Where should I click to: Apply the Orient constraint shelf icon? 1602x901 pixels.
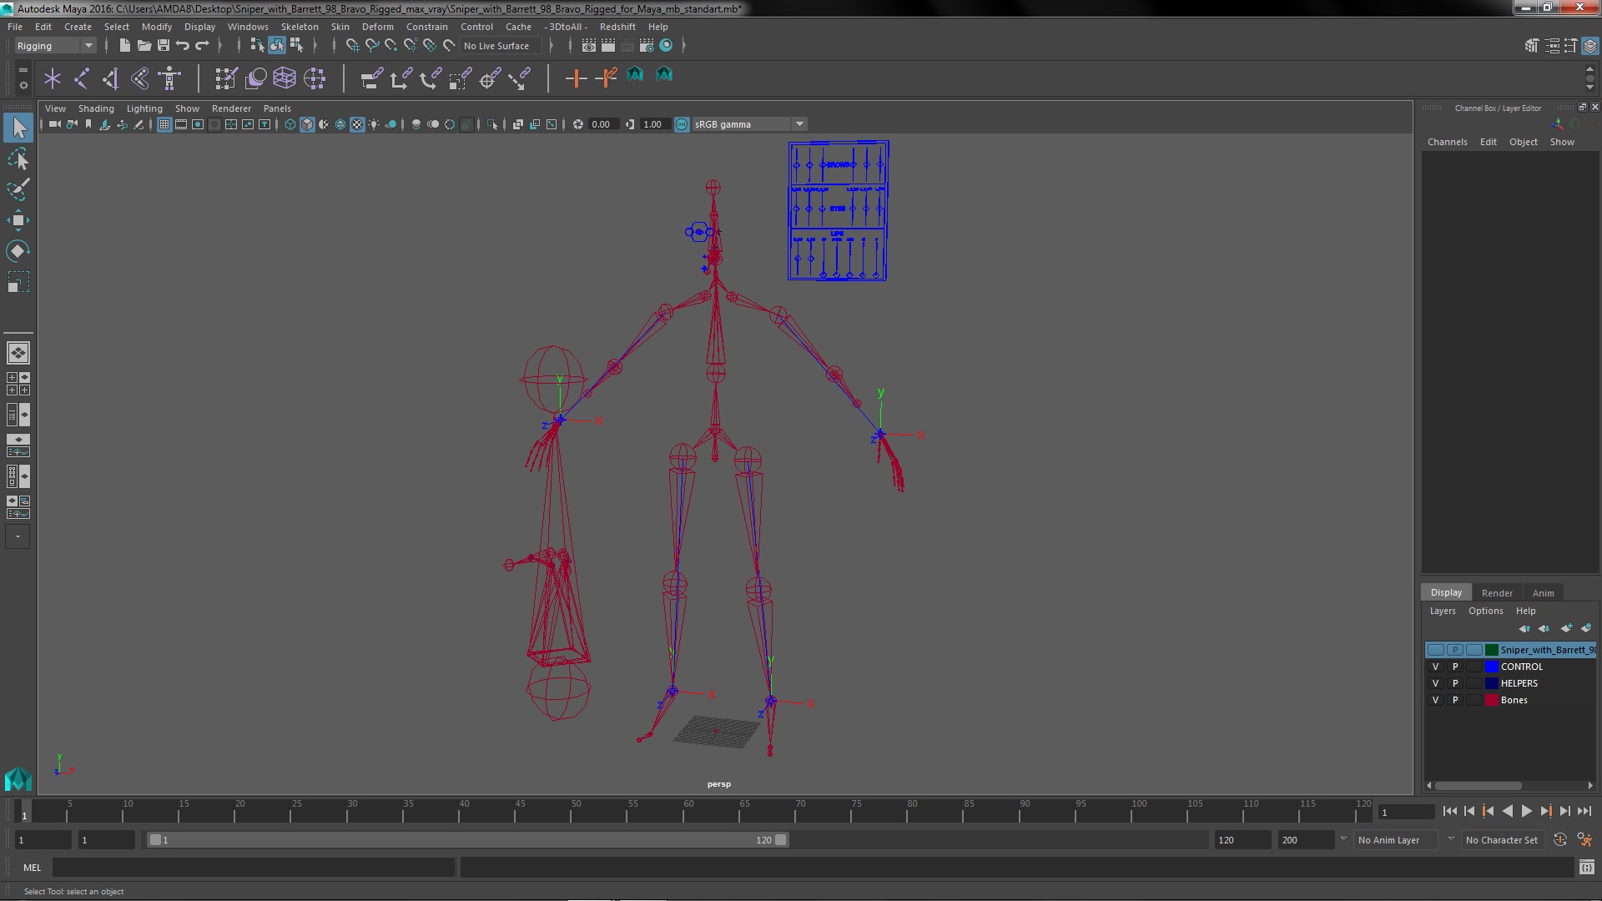(431, 78)
